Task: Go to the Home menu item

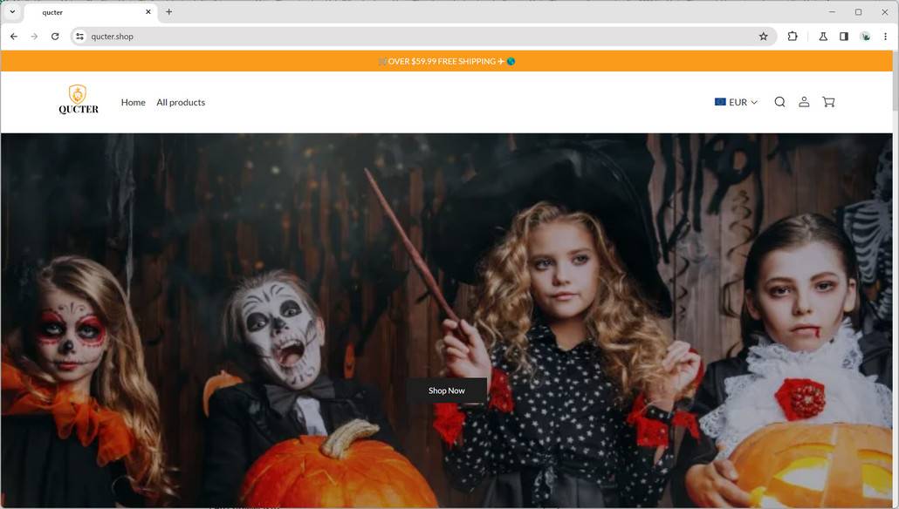Action: pyautogui.click(x=133, y=102)
